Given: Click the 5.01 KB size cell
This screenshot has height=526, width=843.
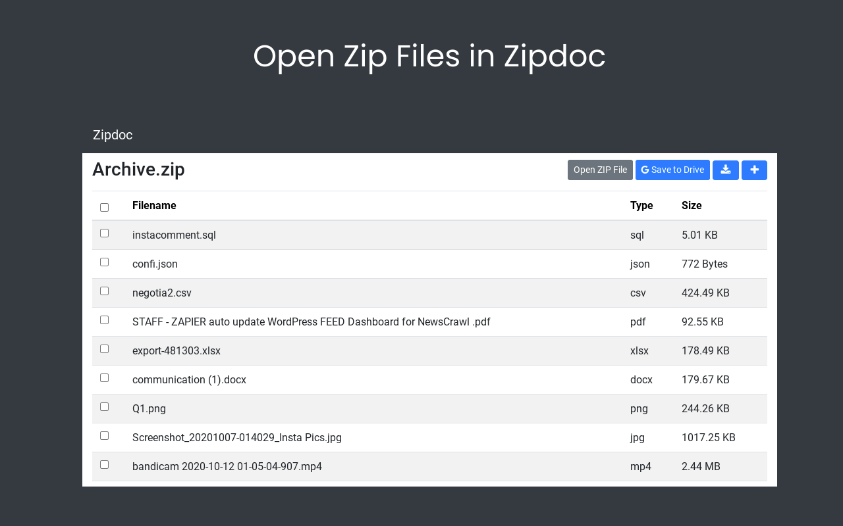Looking at the screenshot, I should (699, 235).
